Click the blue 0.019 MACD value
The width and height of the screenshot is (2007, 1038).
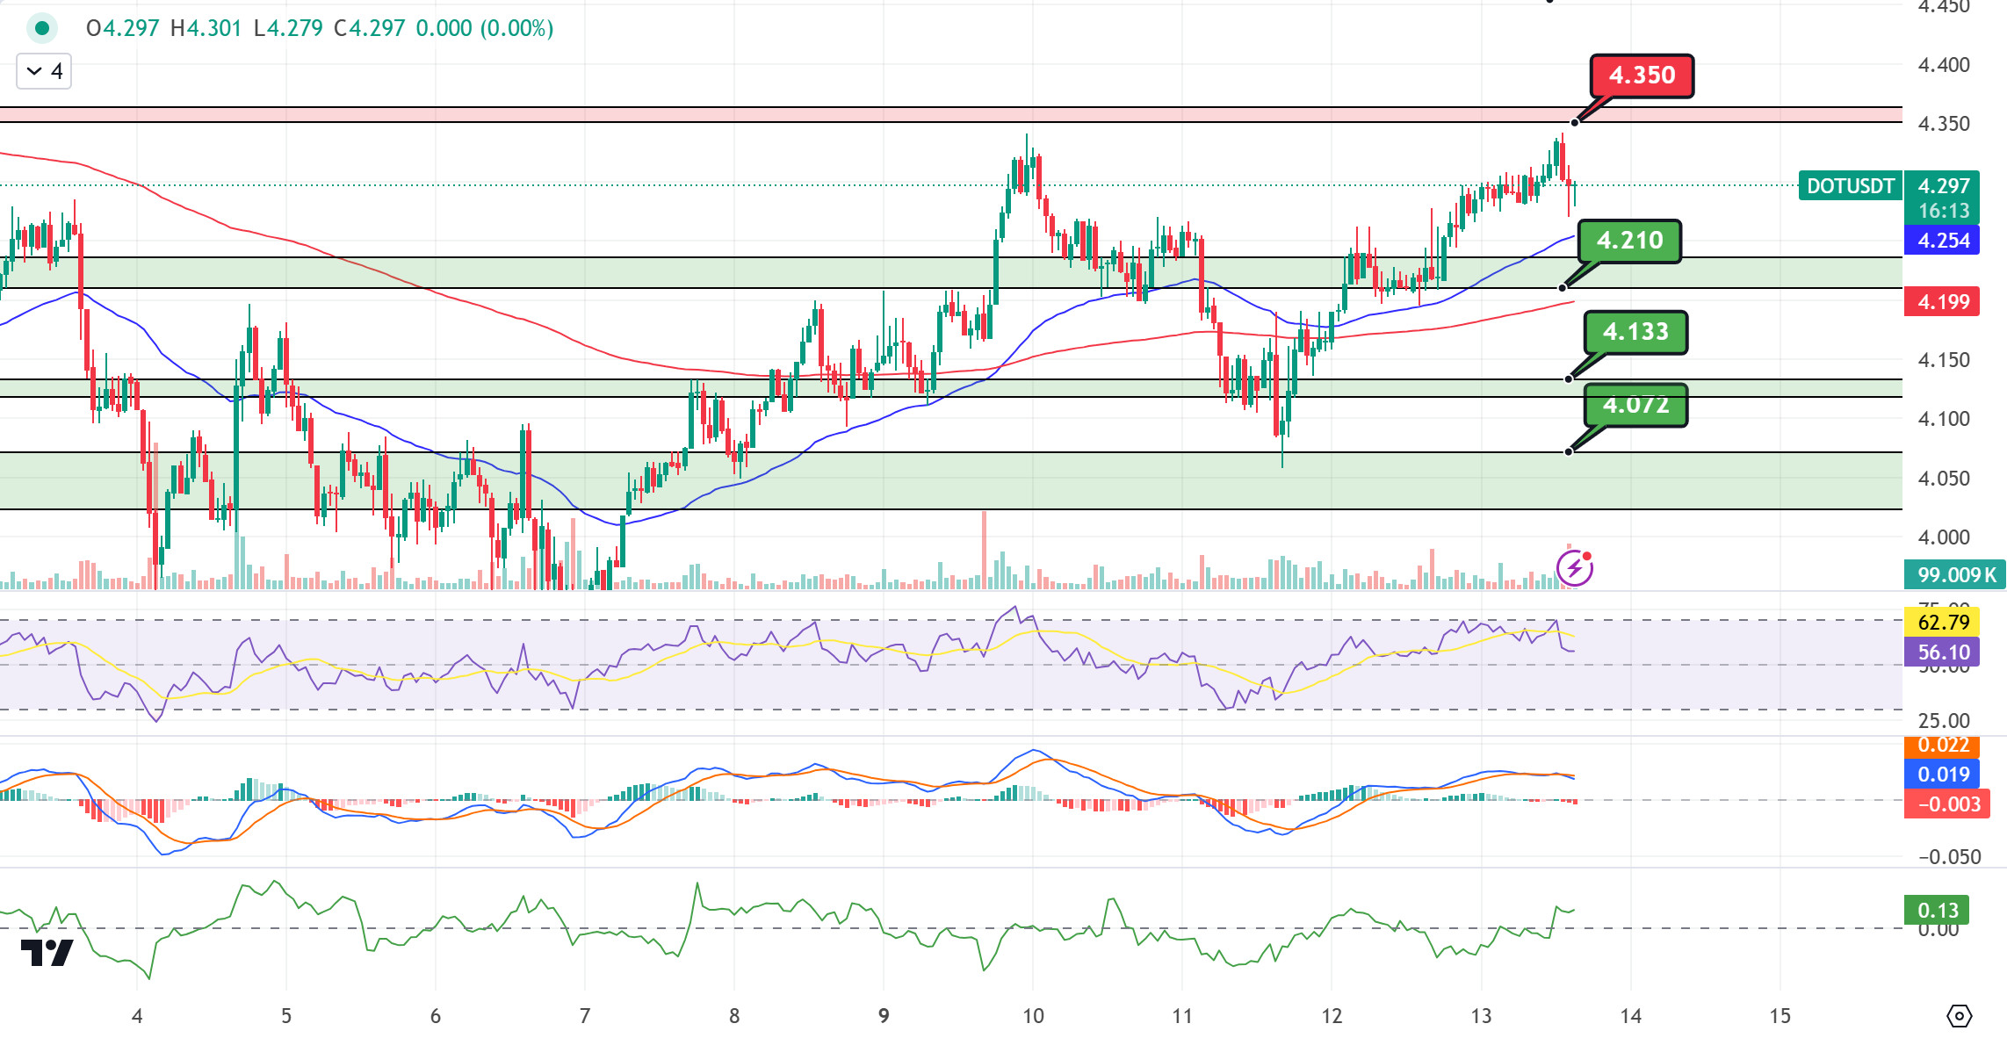coord(1942,775)
